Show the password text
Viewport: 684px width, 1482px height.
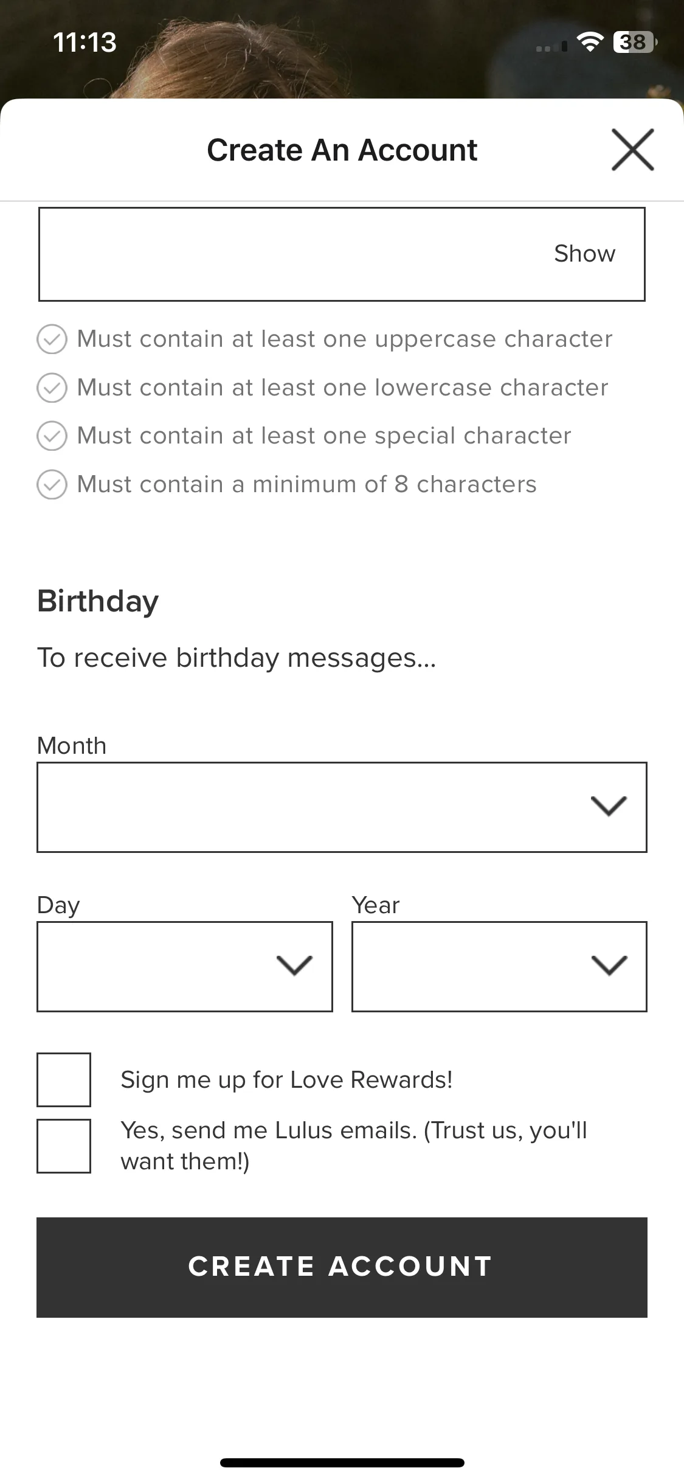584,254
